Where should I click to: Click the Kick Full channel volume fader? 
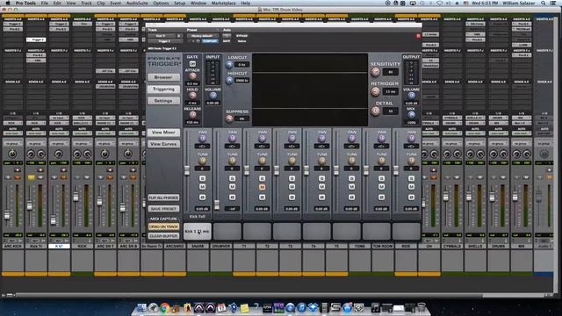[187, 170]
